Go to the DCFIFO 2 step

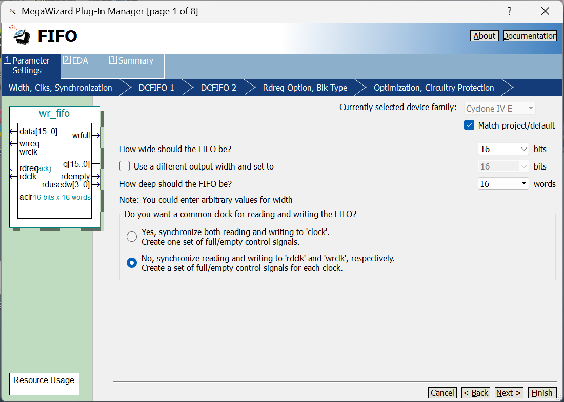tap(218, 88)
